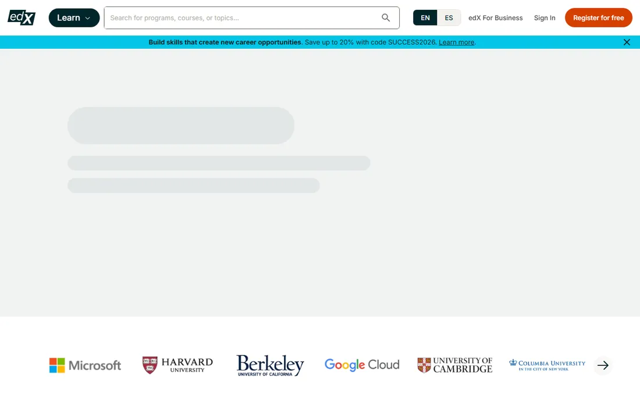The height and width of the screenshot is (400, 640).
Task: Click the edX logo
Action: (x=22, y=17)
